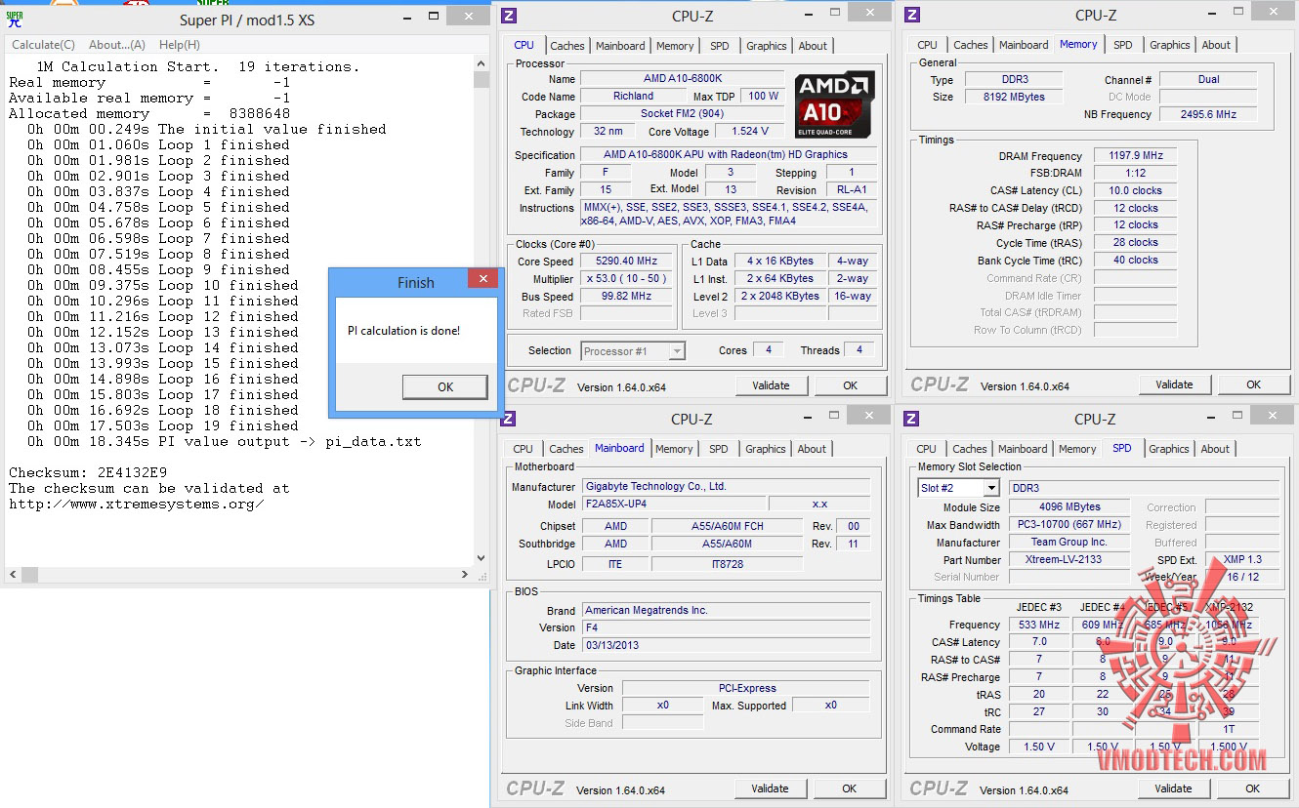Viewport: 1299px width, 808px height.
Task: Open Memory tab in the processor CPU-Z window
Action: (x=675, y=46)
